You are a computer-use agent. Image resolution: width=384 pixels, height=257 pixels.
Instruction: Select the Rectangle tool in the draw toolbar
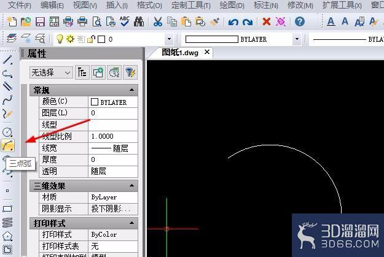click(7, 209)
